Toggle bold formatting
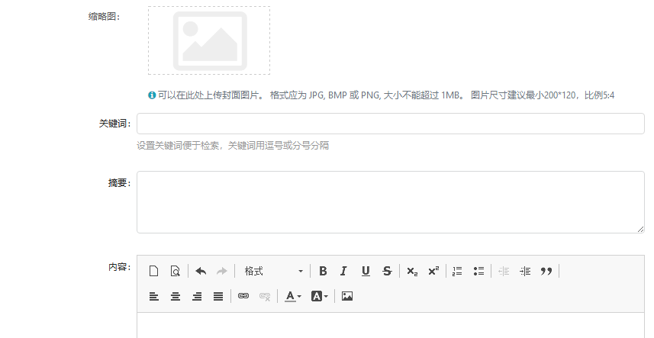654x338 pixels. coord(323,271)
